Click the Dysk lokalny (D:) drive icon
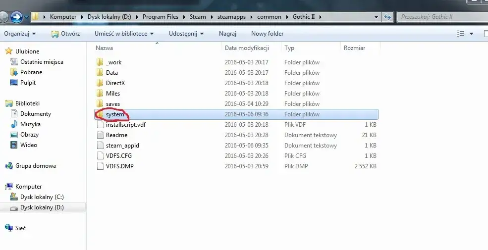 (14, 208)
